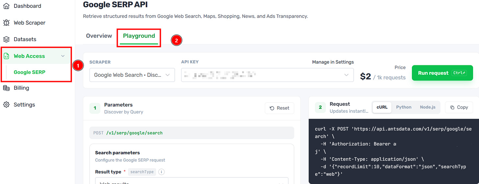The height and width of the screenshot is (184, 479).
Task: Click the POST /v1/serp/google/search endpoint field
Action: (192, 133)
